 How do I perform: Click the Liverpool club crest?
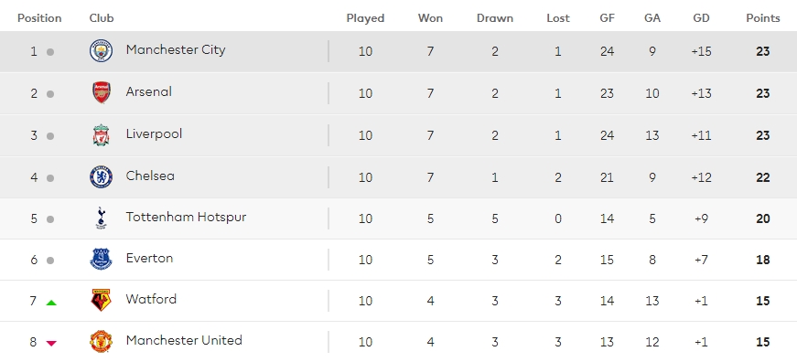(x=102, y=135)
